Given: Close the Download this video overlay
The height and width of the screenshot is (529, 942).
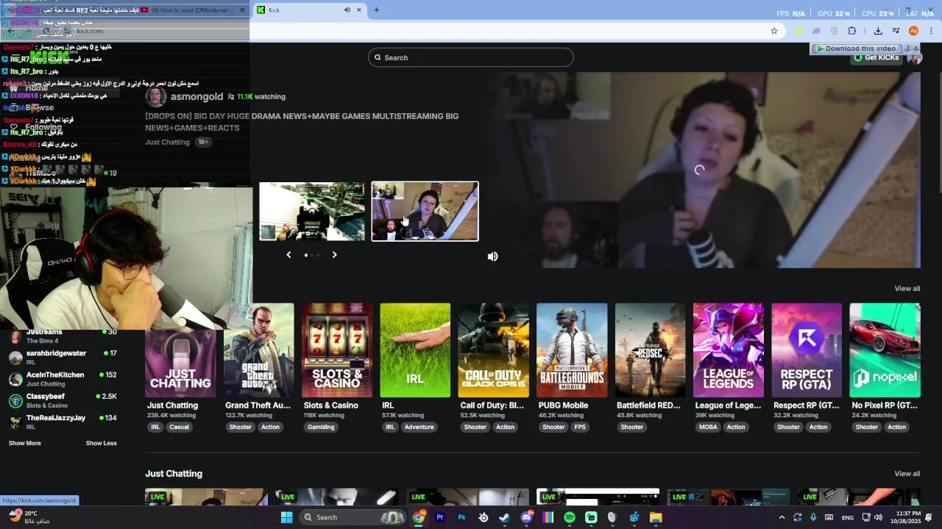Looking at the screenshot, I should click(916, 48).
